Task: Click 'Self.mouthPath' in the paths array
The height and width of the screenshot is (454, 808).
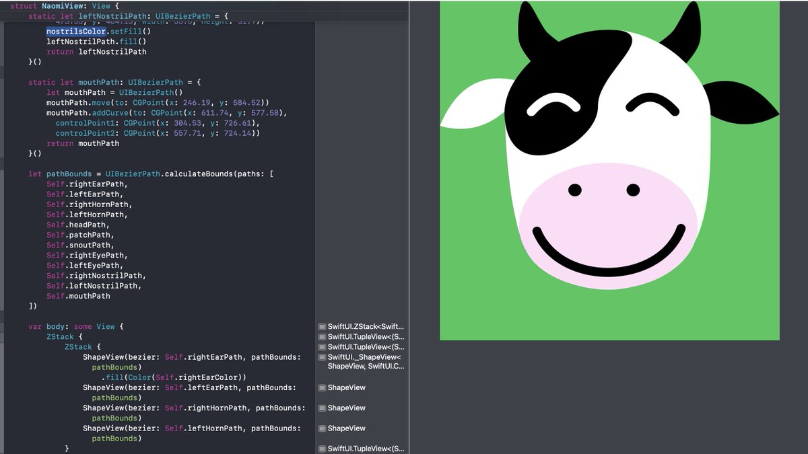Action: [x=78, y=296]
